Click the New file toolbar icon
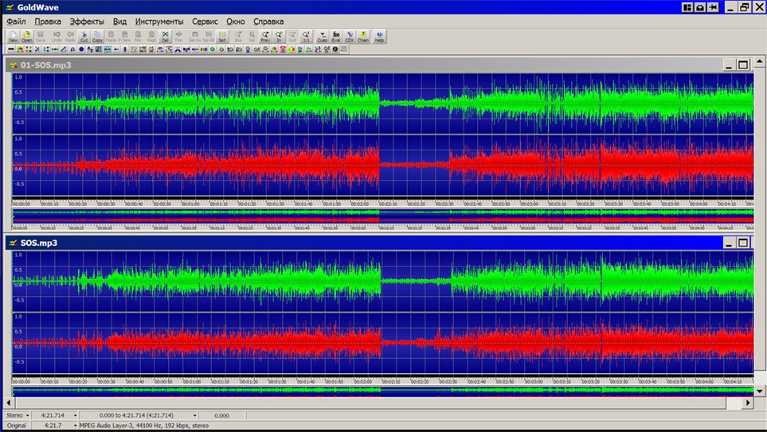Screen dimensions: 767x432 [13, 36]
